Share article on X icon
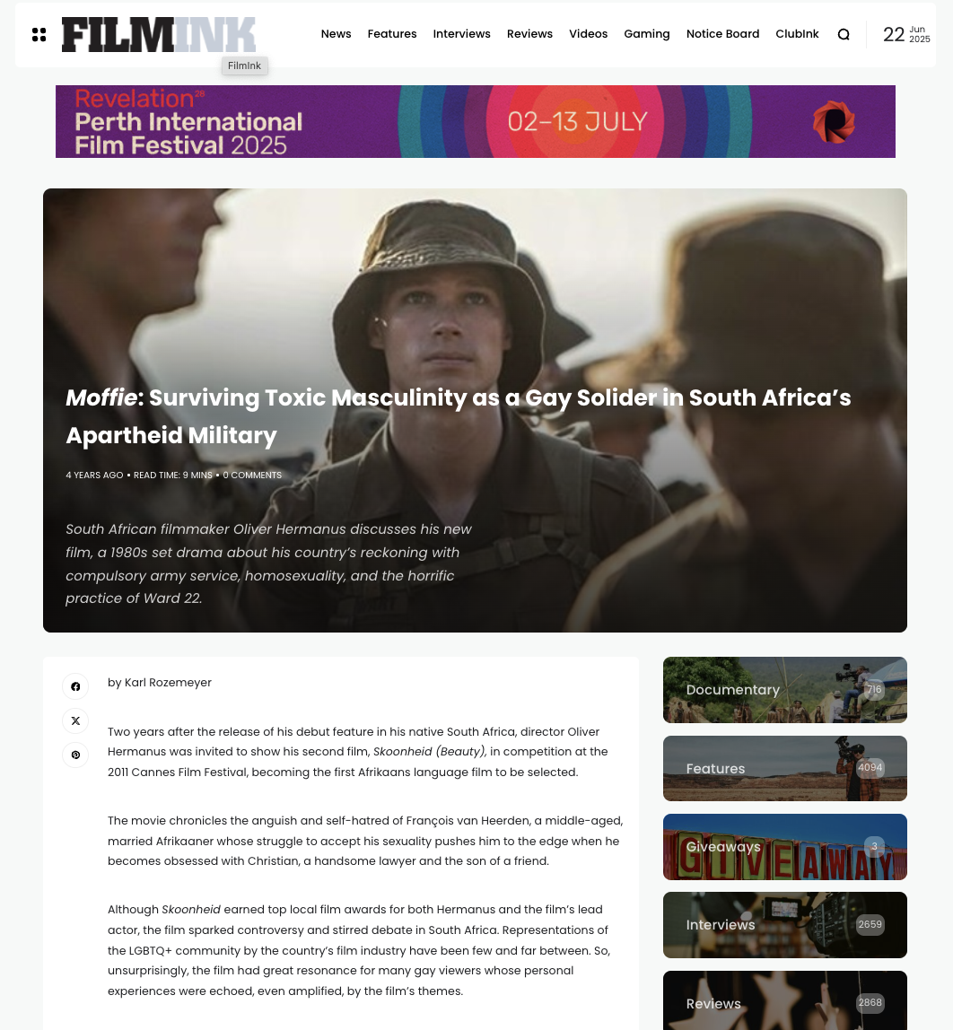 click(75, 720)
